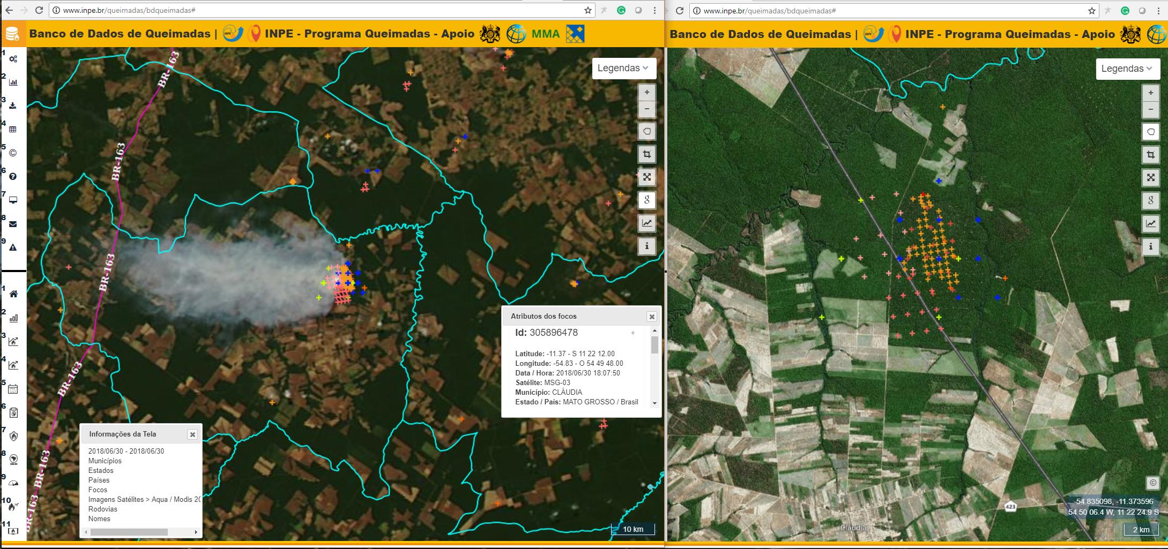Zoom out with minus button on right map
This screenshot has height=549, width=1168.
[1150, 110]
